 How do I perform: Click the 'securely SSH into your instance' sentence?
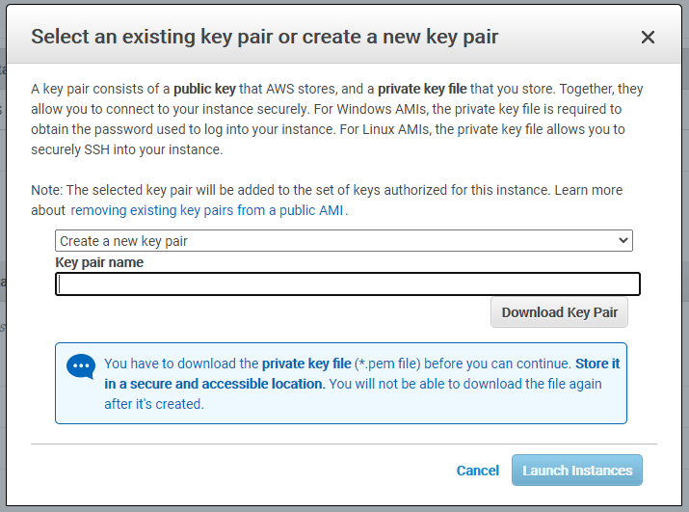click(x=127, y=149)
